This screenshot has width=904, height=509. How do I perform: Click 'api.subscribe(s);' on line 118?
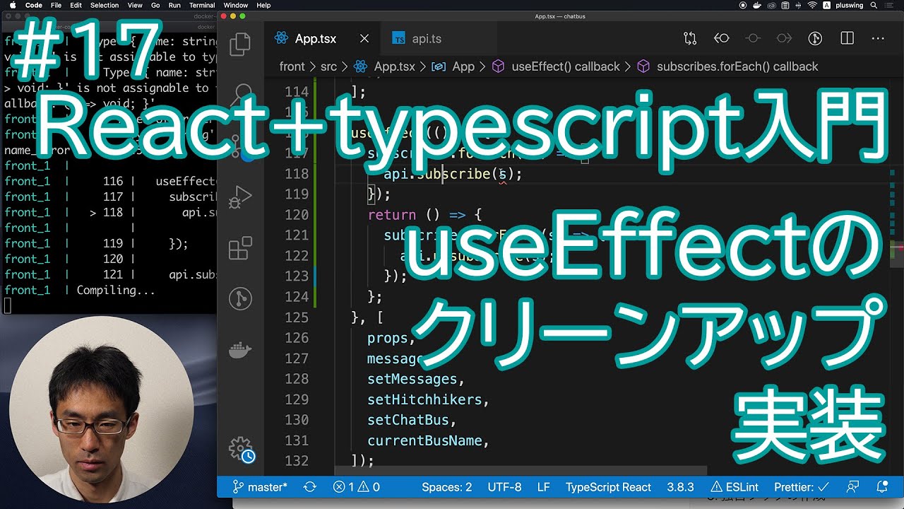(453, 174)
